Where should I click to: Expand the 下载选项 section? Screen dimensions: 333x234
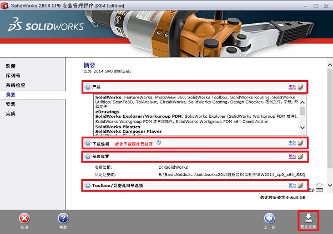coord(88,143)
